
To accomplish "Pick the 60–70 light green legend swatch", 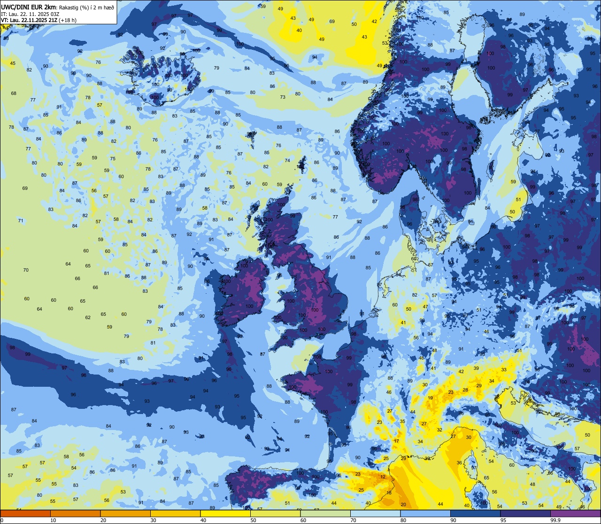I will click(x=325, y=513).
